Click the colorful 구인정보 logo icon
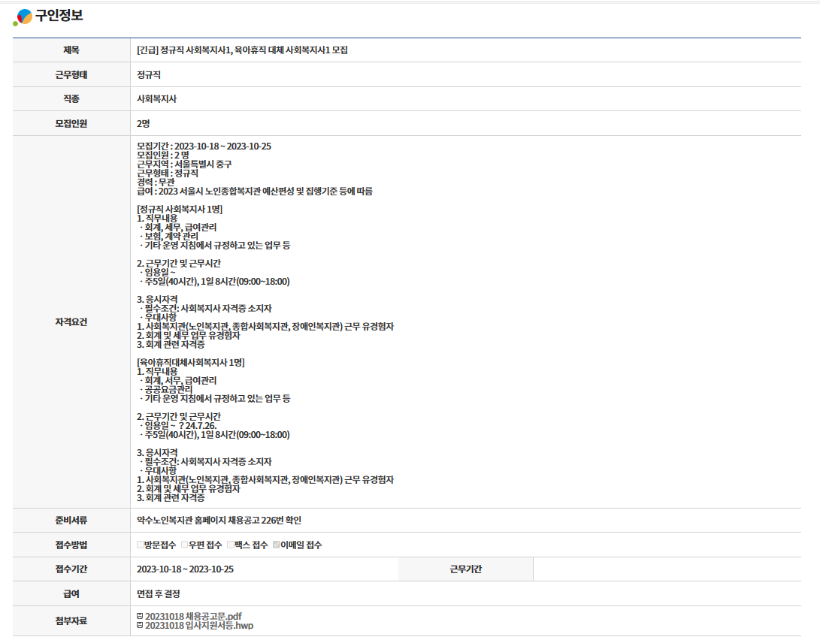 (23, 17)
